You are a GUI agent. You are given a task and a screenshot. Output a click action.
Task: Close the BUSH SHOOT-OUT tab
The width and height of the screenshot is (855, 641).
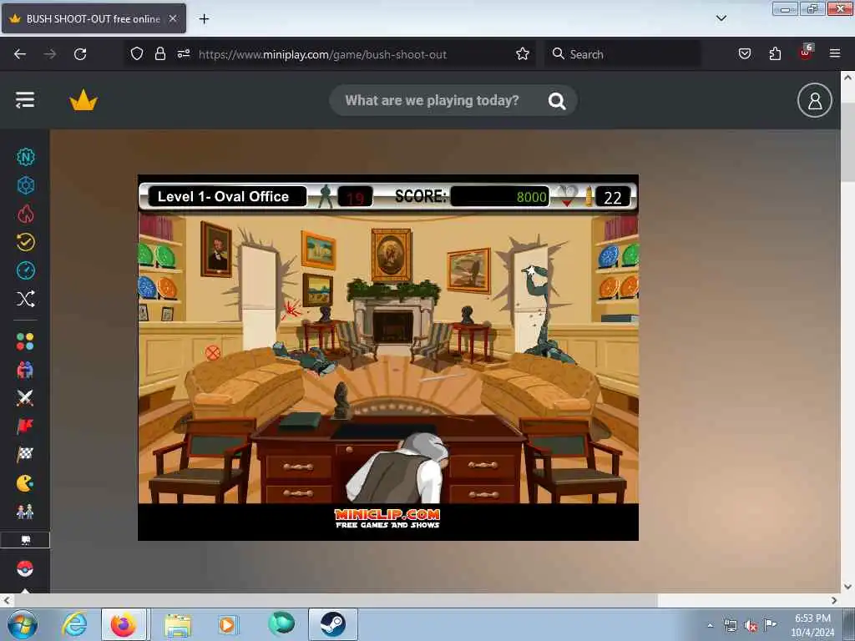click(173, 18)
